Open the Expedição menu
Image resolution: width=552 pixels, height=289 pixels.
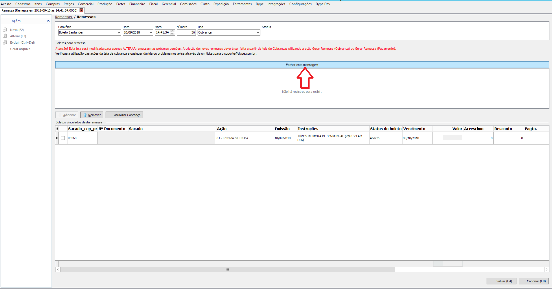pos(221,4)
